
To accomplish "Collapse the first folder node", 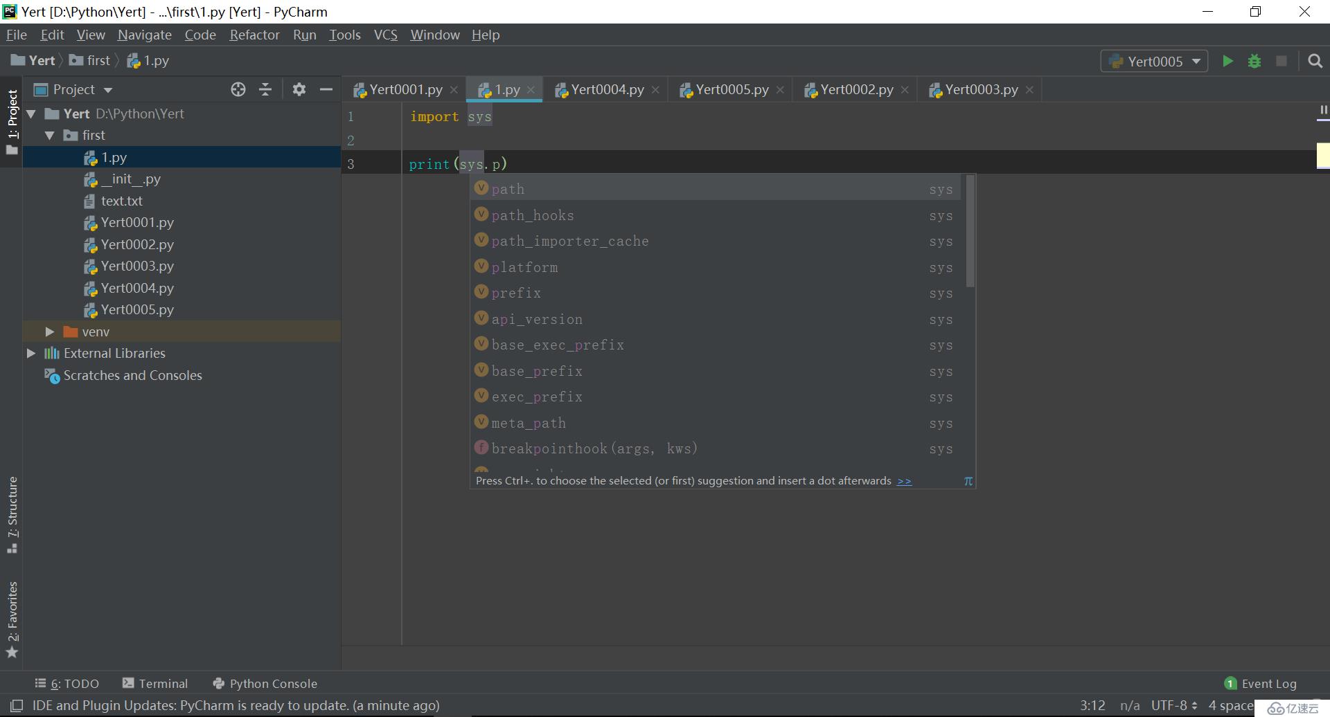I will [50, 136].
